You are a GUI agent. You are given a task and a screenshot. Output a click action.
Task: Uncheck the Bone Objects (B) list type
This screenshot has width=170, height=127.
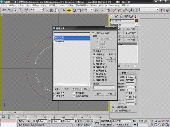pyautogui.click(x=94, y=80)
